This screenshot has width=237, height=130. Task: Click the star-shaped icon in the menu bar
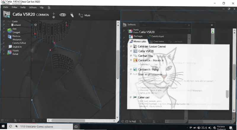click(49, 8)
